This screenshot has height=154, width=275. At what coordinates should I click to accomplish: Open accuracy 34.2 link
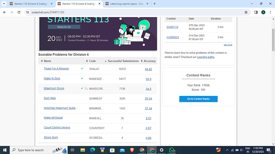148,89
